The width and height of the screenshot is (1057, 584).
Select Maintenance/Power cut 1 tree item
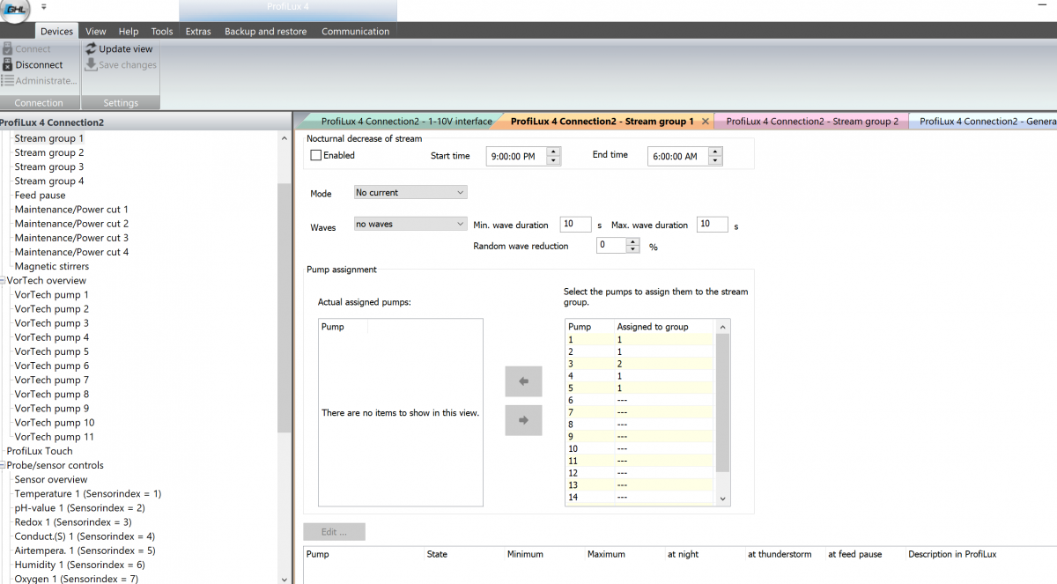(71, 210)
